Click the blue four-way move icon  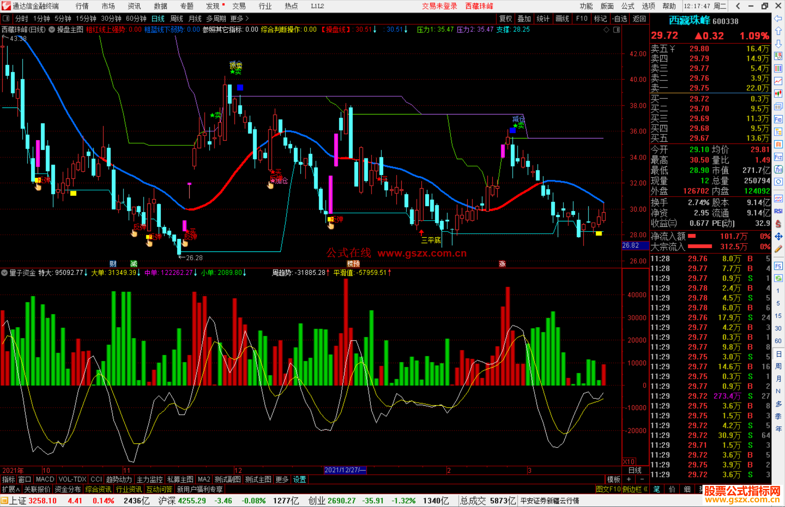778,237
